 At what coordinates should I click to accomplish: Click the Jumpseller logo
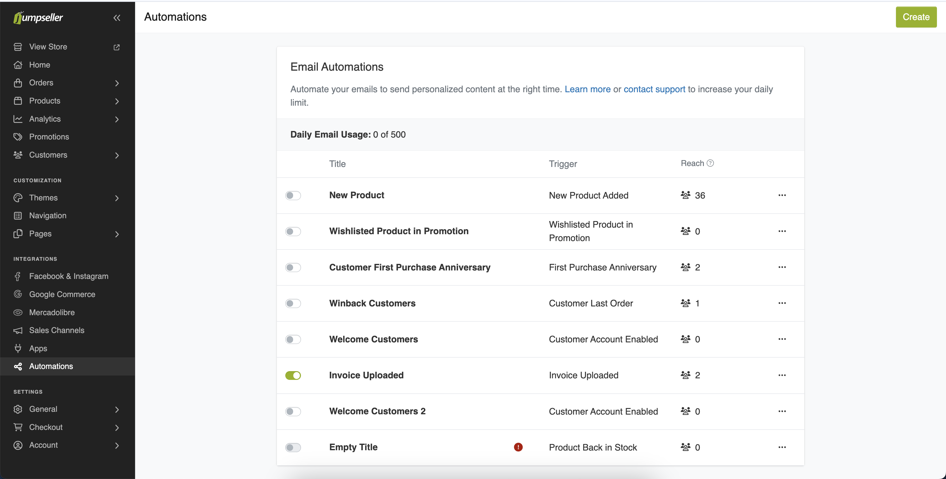pos(38,17)
